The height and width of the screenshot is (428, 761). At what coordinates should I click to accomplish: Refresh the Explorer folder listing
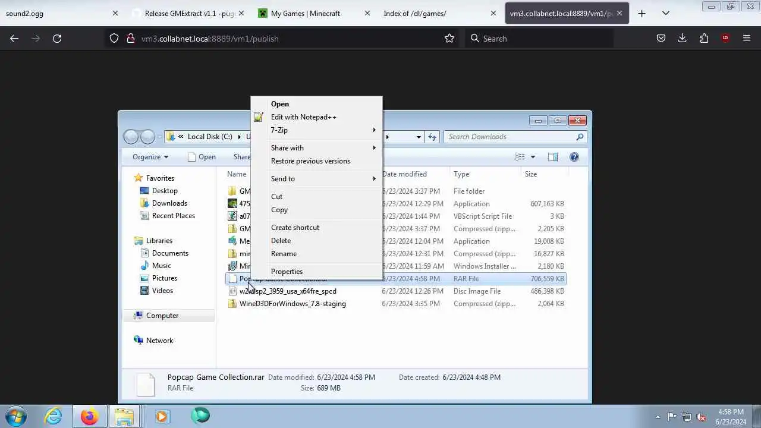[x=432, y=137]
